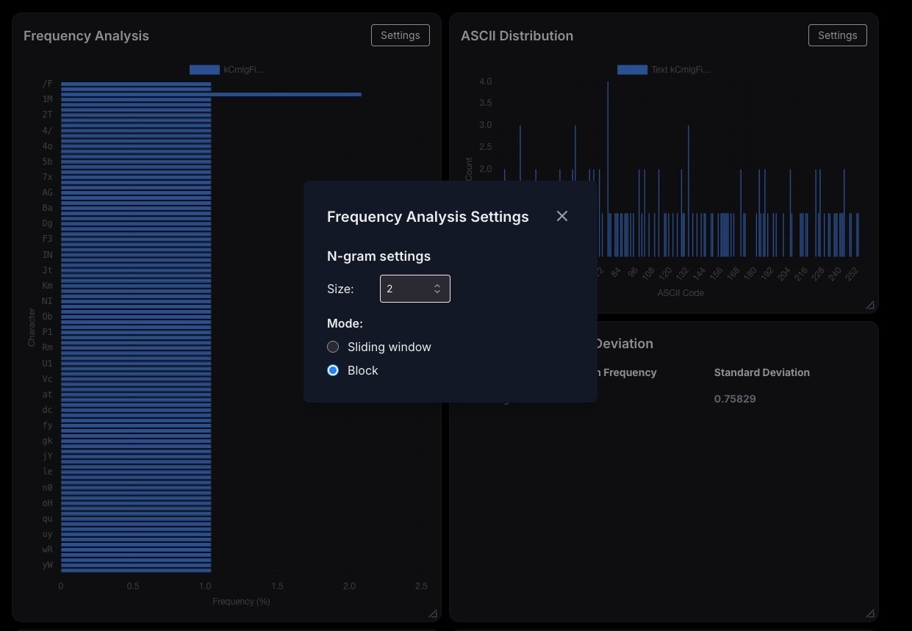This screenshot has height=631, width=912.
Task: Click the ASCII Distribution panel title
Action: coord(517,36)
